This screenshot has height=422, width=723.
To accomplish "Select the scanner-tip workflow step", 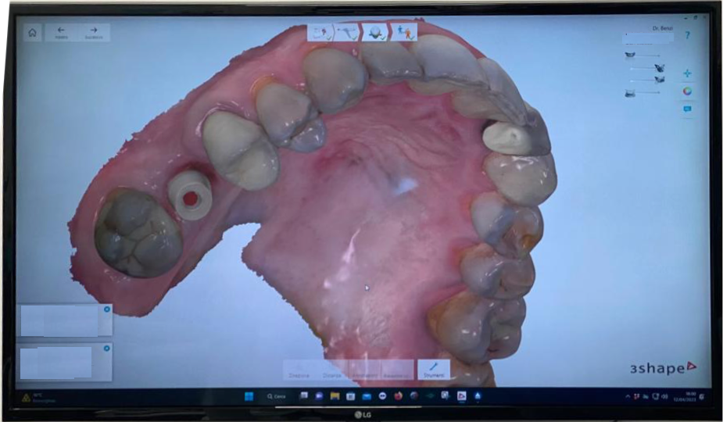I will pos(348,32).
